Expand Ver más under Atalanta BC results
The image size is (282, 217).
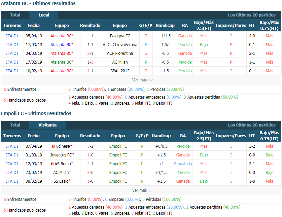142,80
